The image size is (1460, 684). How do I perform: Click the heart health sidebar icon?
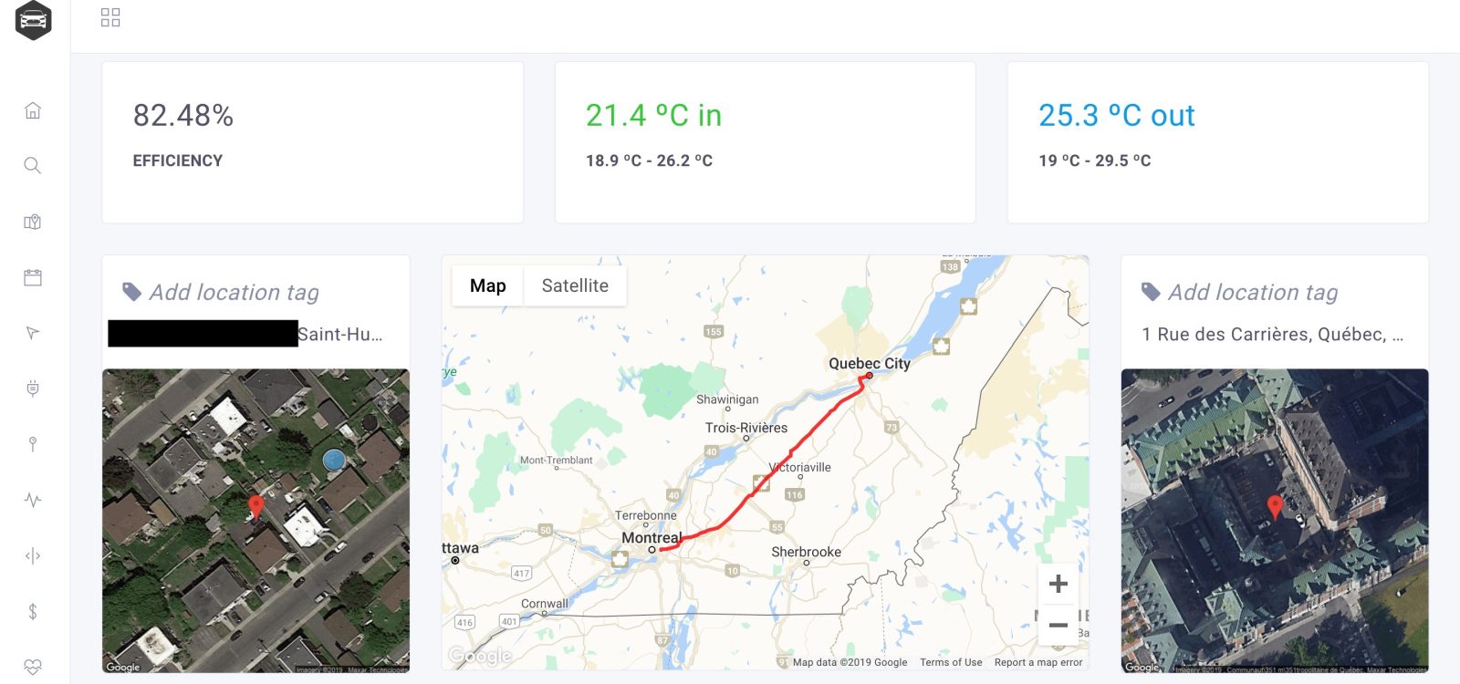pyautogui.click(x=33, y=667)
